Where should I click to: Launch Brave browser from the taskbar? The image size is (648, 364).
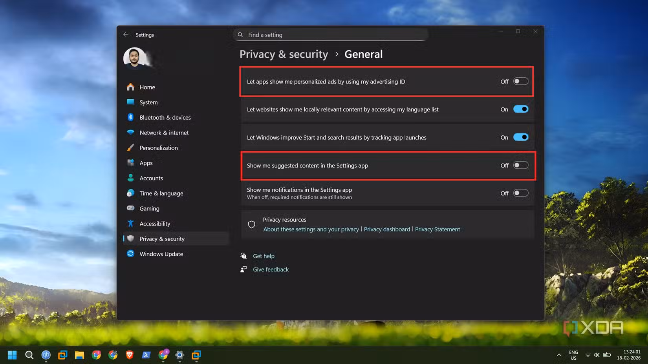point(130,355)
